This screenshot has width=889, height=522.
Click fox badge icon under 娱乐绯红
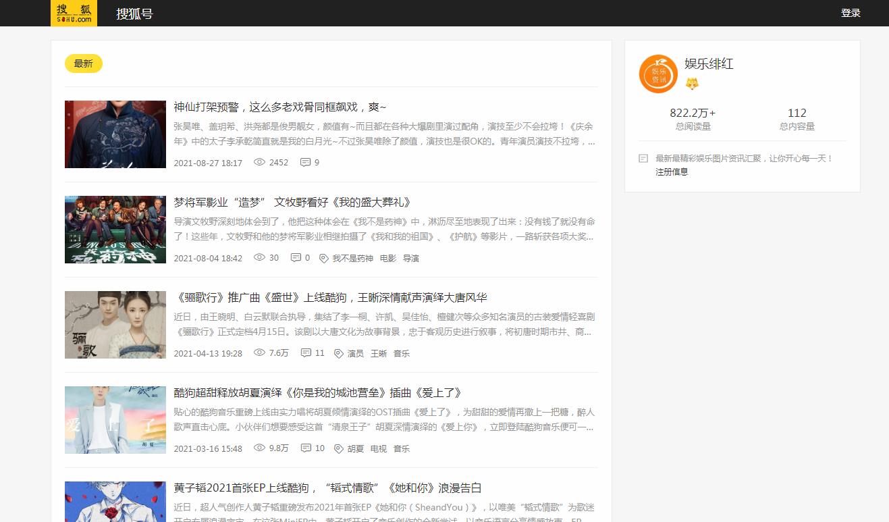pos(692,84)
